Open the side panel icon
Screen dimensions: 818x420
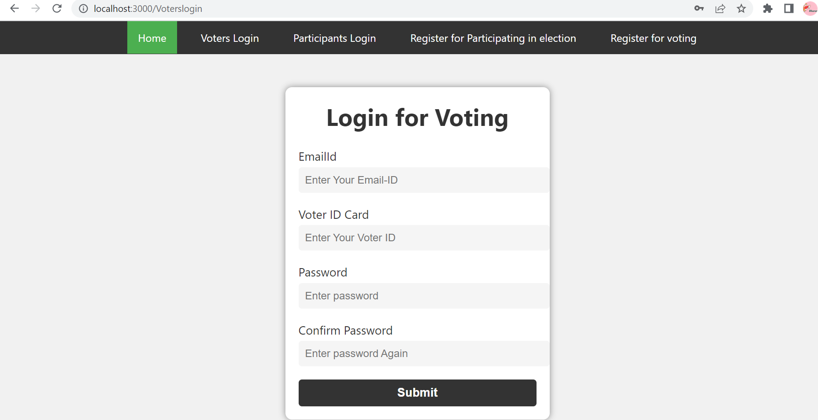pyautogui.click(x=788, y=8)
